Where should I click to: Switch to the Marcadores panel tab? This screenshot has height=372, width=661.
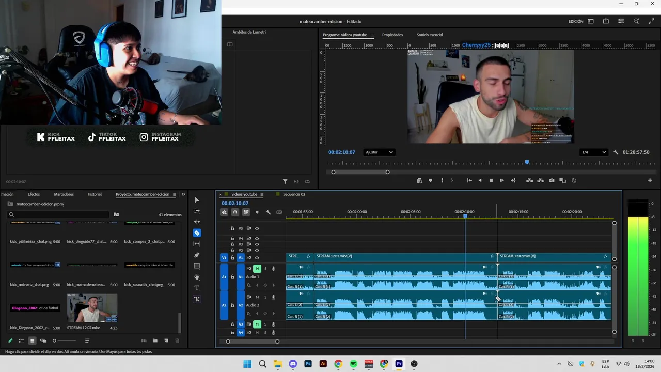coord(64,194)
